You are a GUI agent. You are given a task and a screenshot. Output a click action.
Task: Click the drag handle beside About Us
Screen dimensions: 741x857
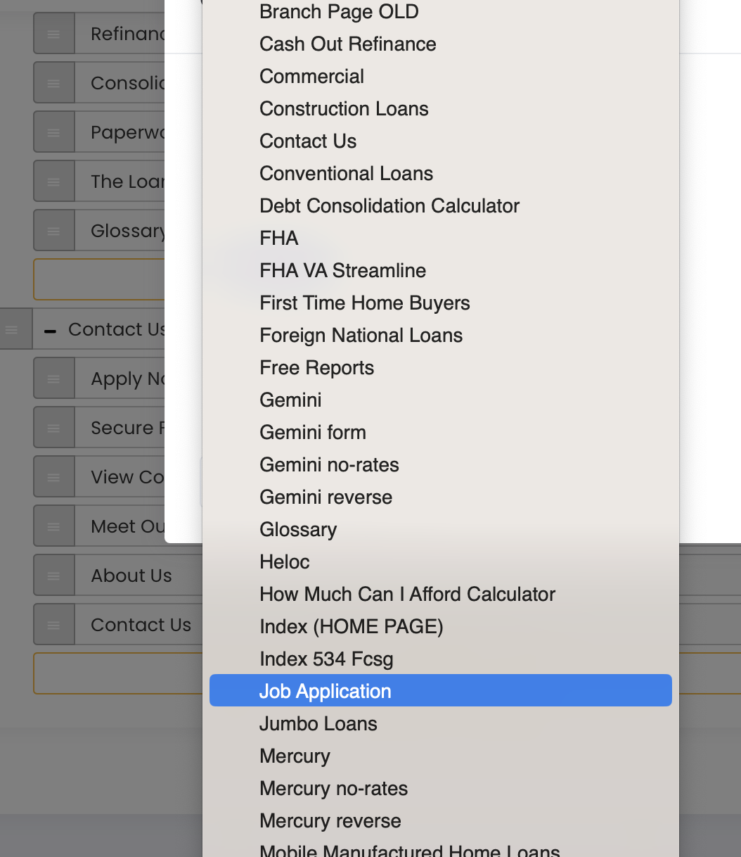pyautogui.click(x=53, y=576)
